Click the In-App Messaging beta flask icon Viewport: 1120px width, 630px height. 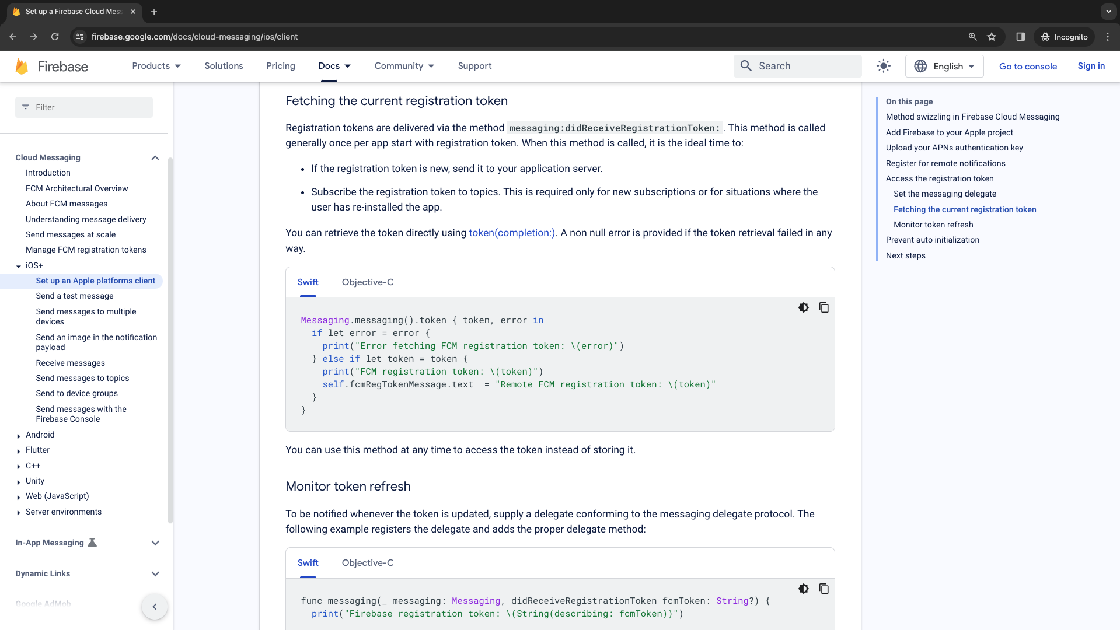(x=92, y=542)
